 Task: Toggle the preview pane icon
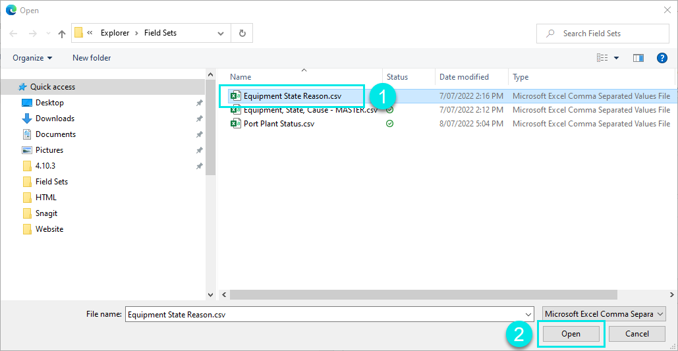(638, 58)
